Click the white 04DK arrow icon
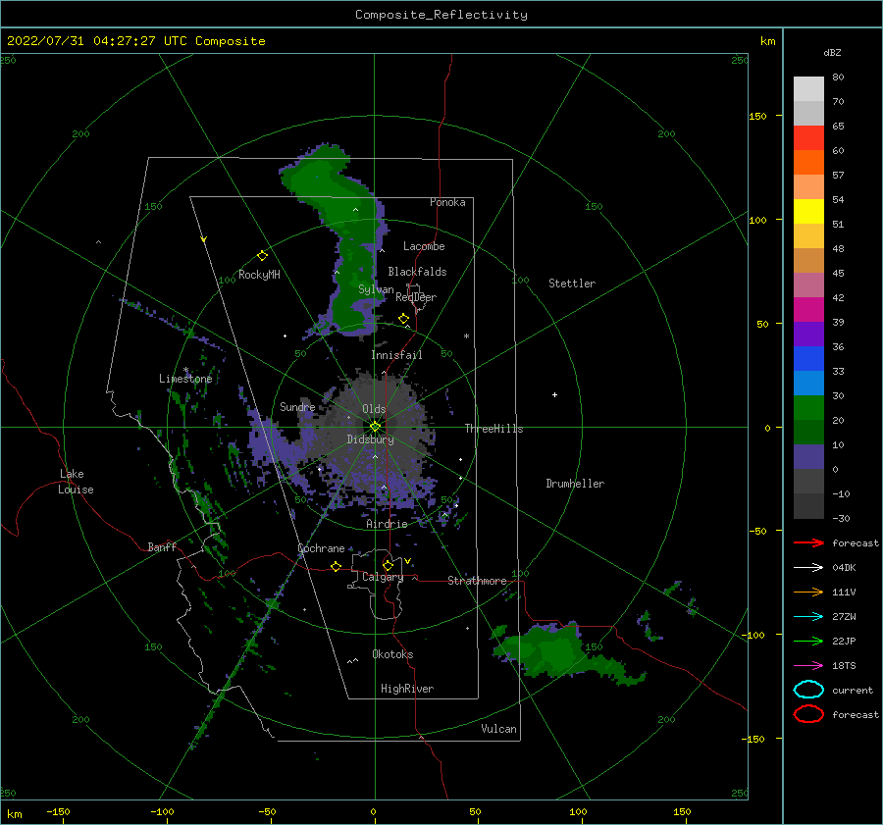The image size is (883, 825). point(808,567)
